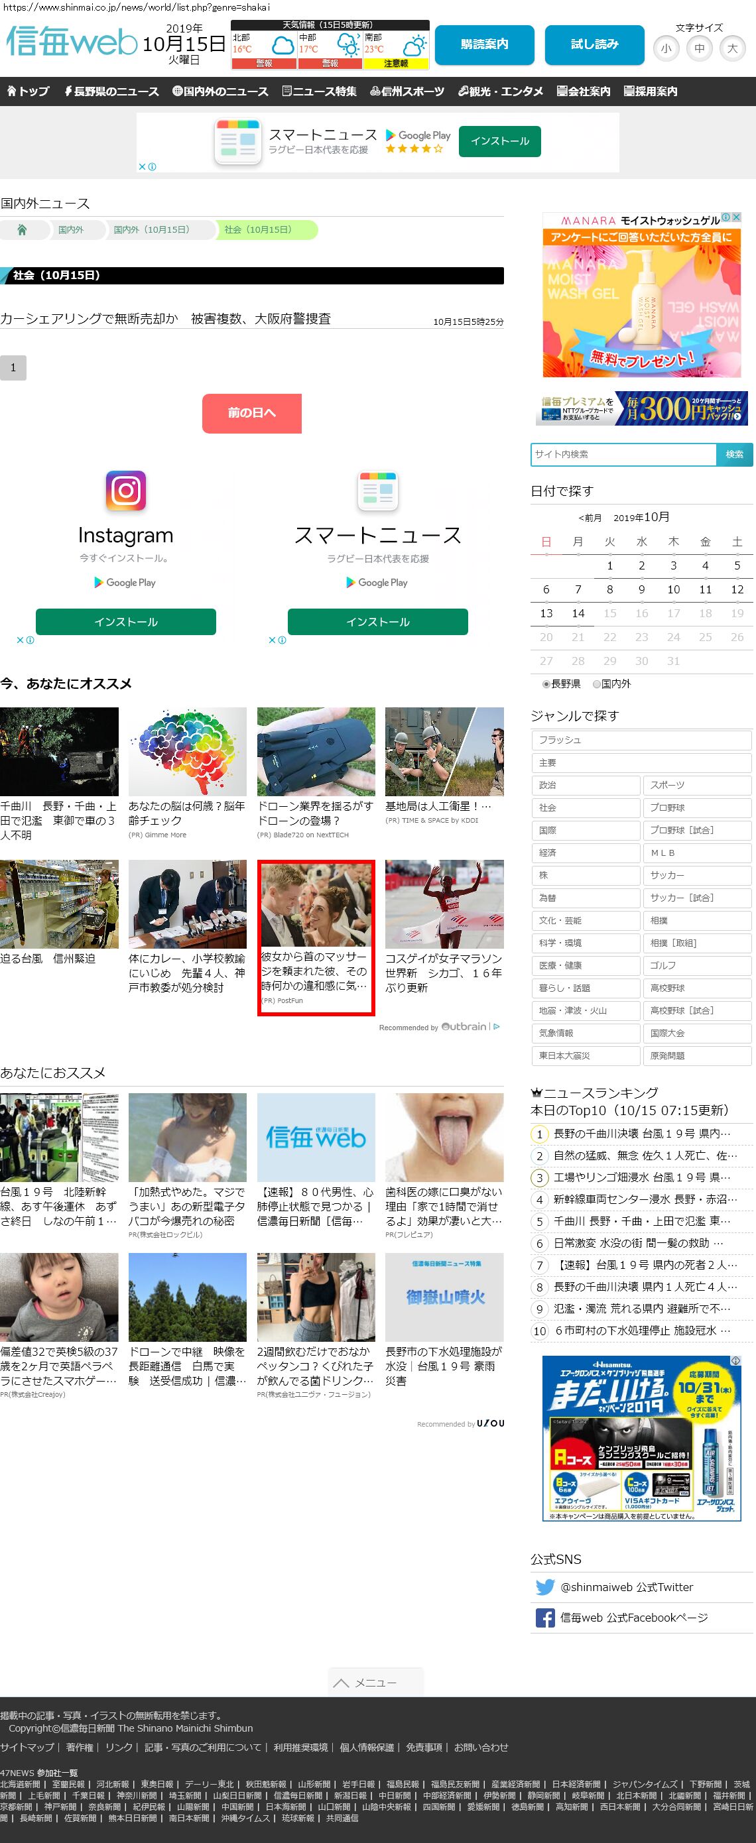Open the 政治 genre
This screenshot has width=756, height=1843.
tap(586, 786)
